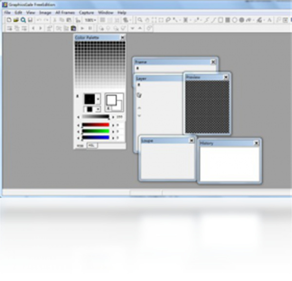
Task: Click the Open folder icon
Action: click(16, 20)
